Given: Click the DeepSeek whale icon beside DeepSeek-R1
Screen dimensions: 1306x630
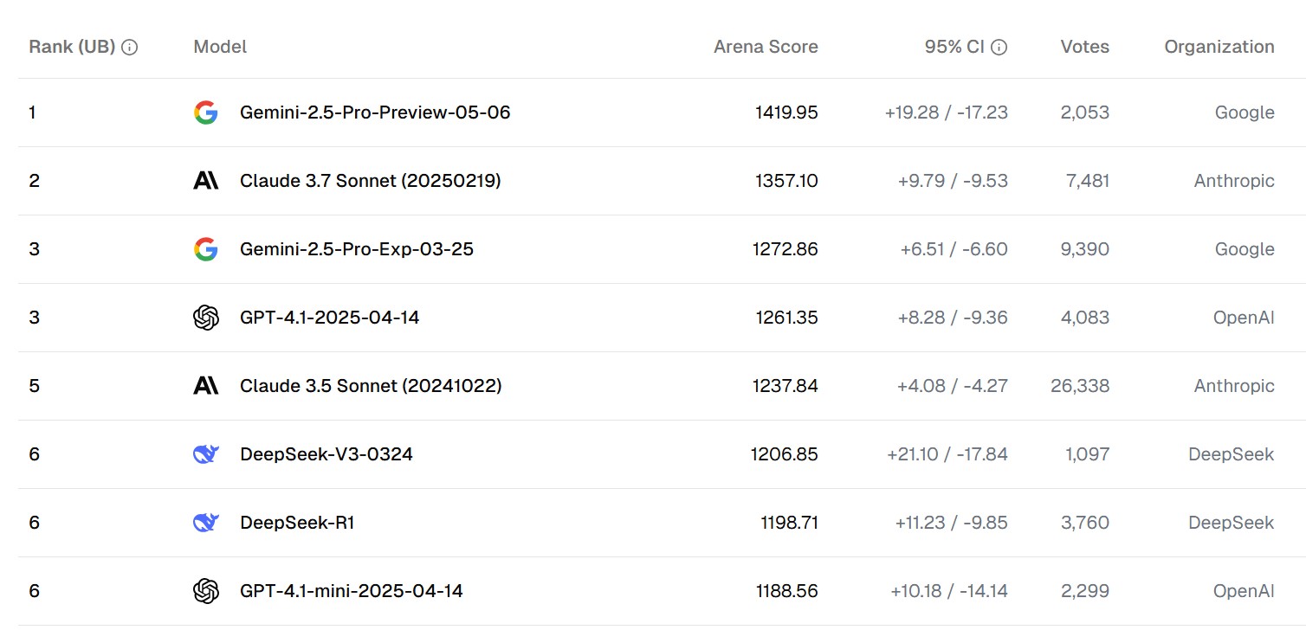Looking at the screenshot, I should pos(206,523).
